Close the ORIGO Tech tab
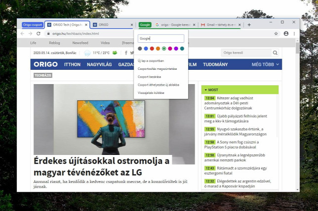 [86, 25]
